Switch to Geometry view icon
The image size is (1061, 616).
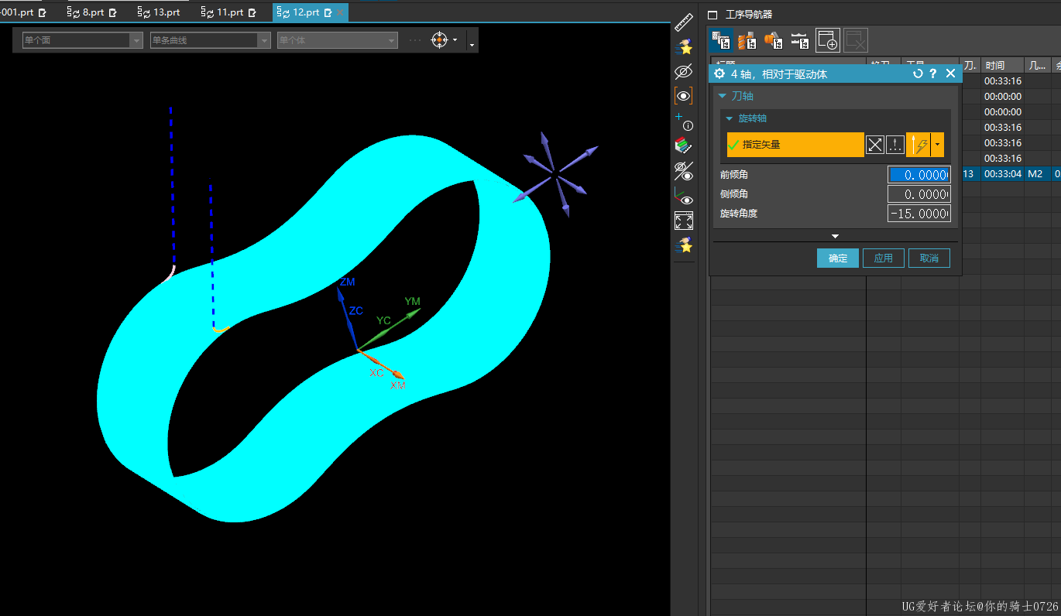point(773,40)
